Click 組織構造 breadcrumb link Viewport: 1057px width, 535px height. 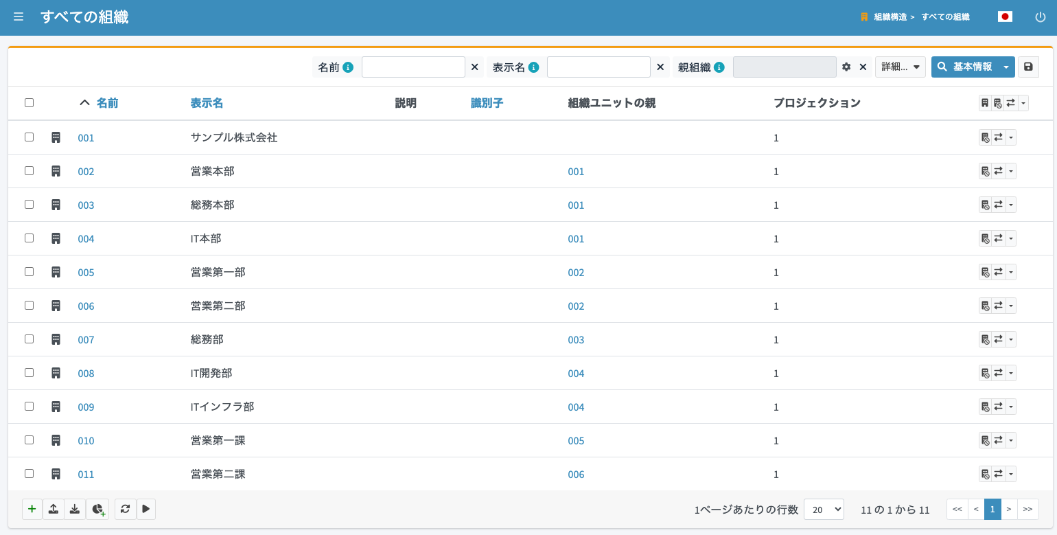pyautogui.click(x=890, y=17)
